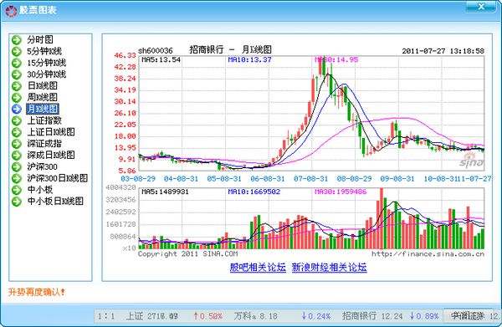Click the 2011-07-27 13:18:58 timestamp

(443, 51)
